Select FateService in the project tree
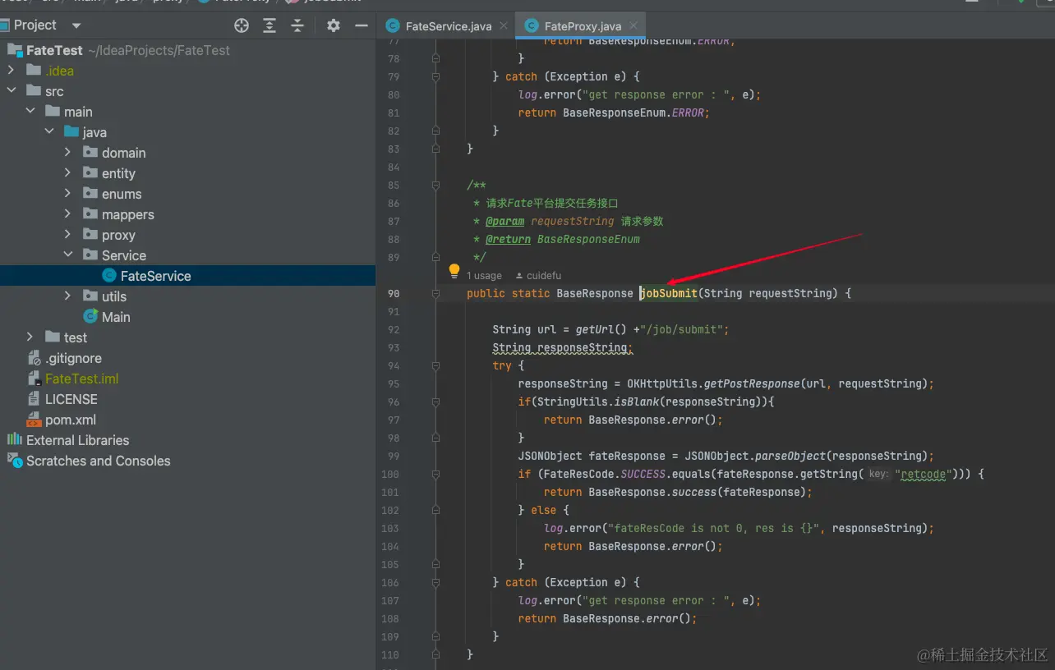The width and height of the screenshot is (1055, 670). point(155,276)
